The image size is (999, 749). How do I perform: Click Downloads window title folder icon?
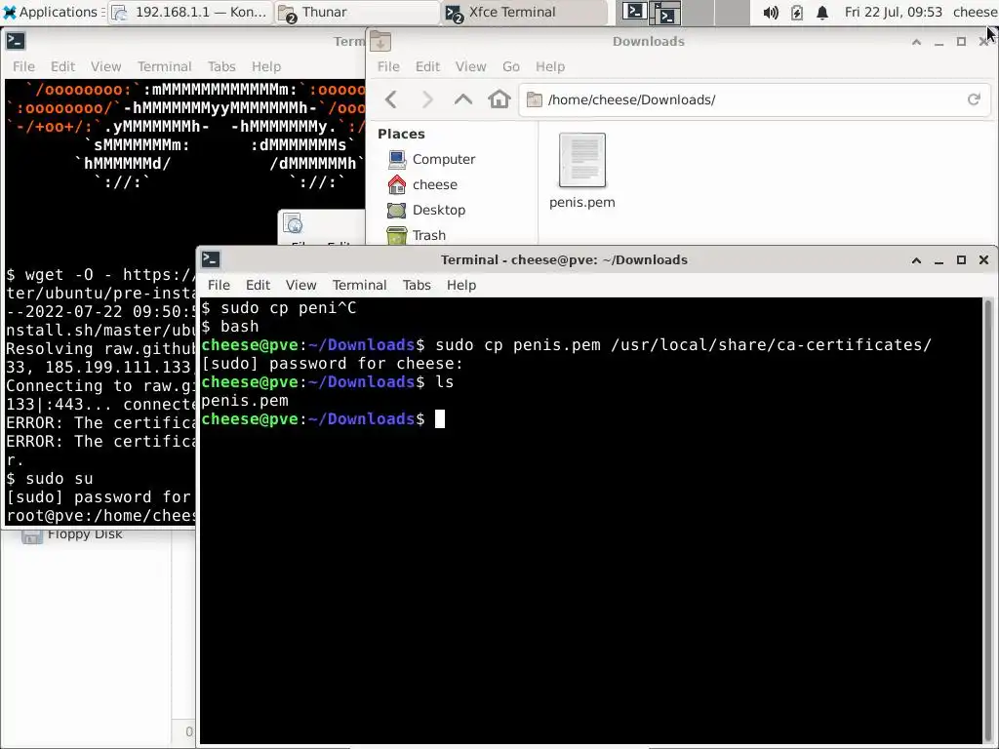click(x=380, y=41)
